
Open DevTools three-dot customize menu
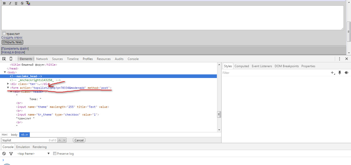(339, 59)
